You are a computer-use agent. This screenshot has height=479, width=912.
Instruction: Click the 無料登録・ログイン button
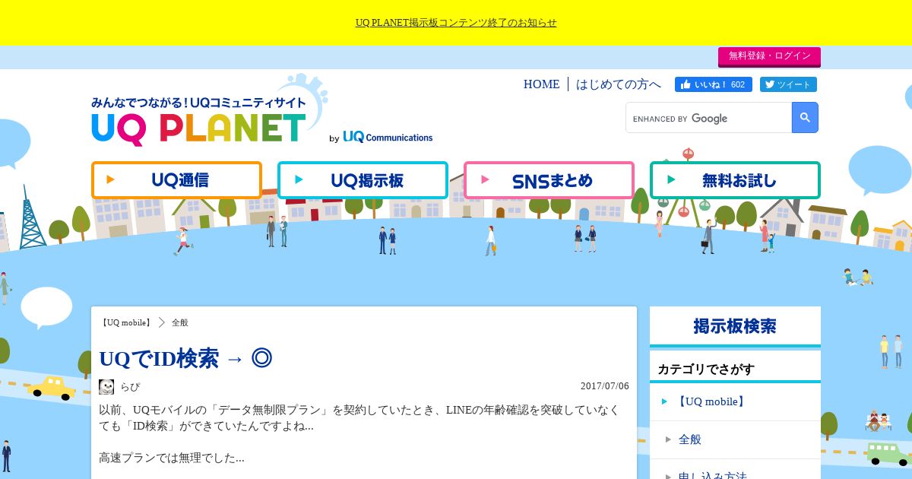click(x=769, y=56)
